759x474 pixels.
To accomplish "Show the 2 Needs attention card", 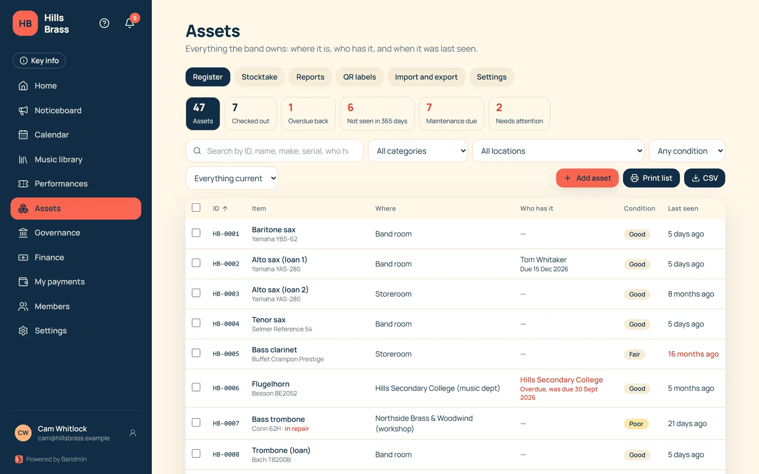I will coord(519,114).
